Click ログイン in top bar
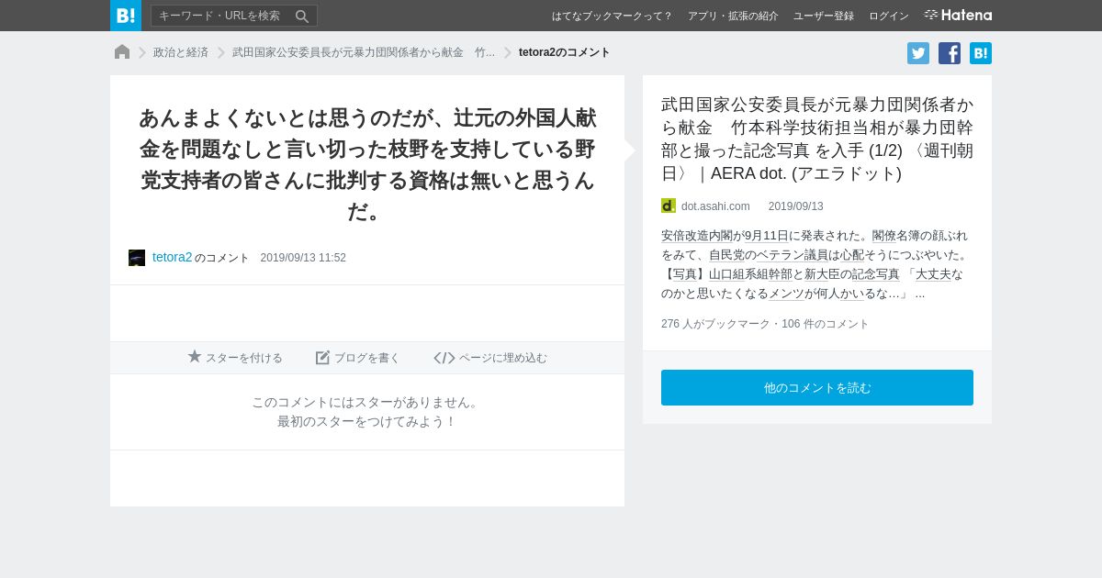Screen dimensions: 1102x578 (x=889, y=16)
